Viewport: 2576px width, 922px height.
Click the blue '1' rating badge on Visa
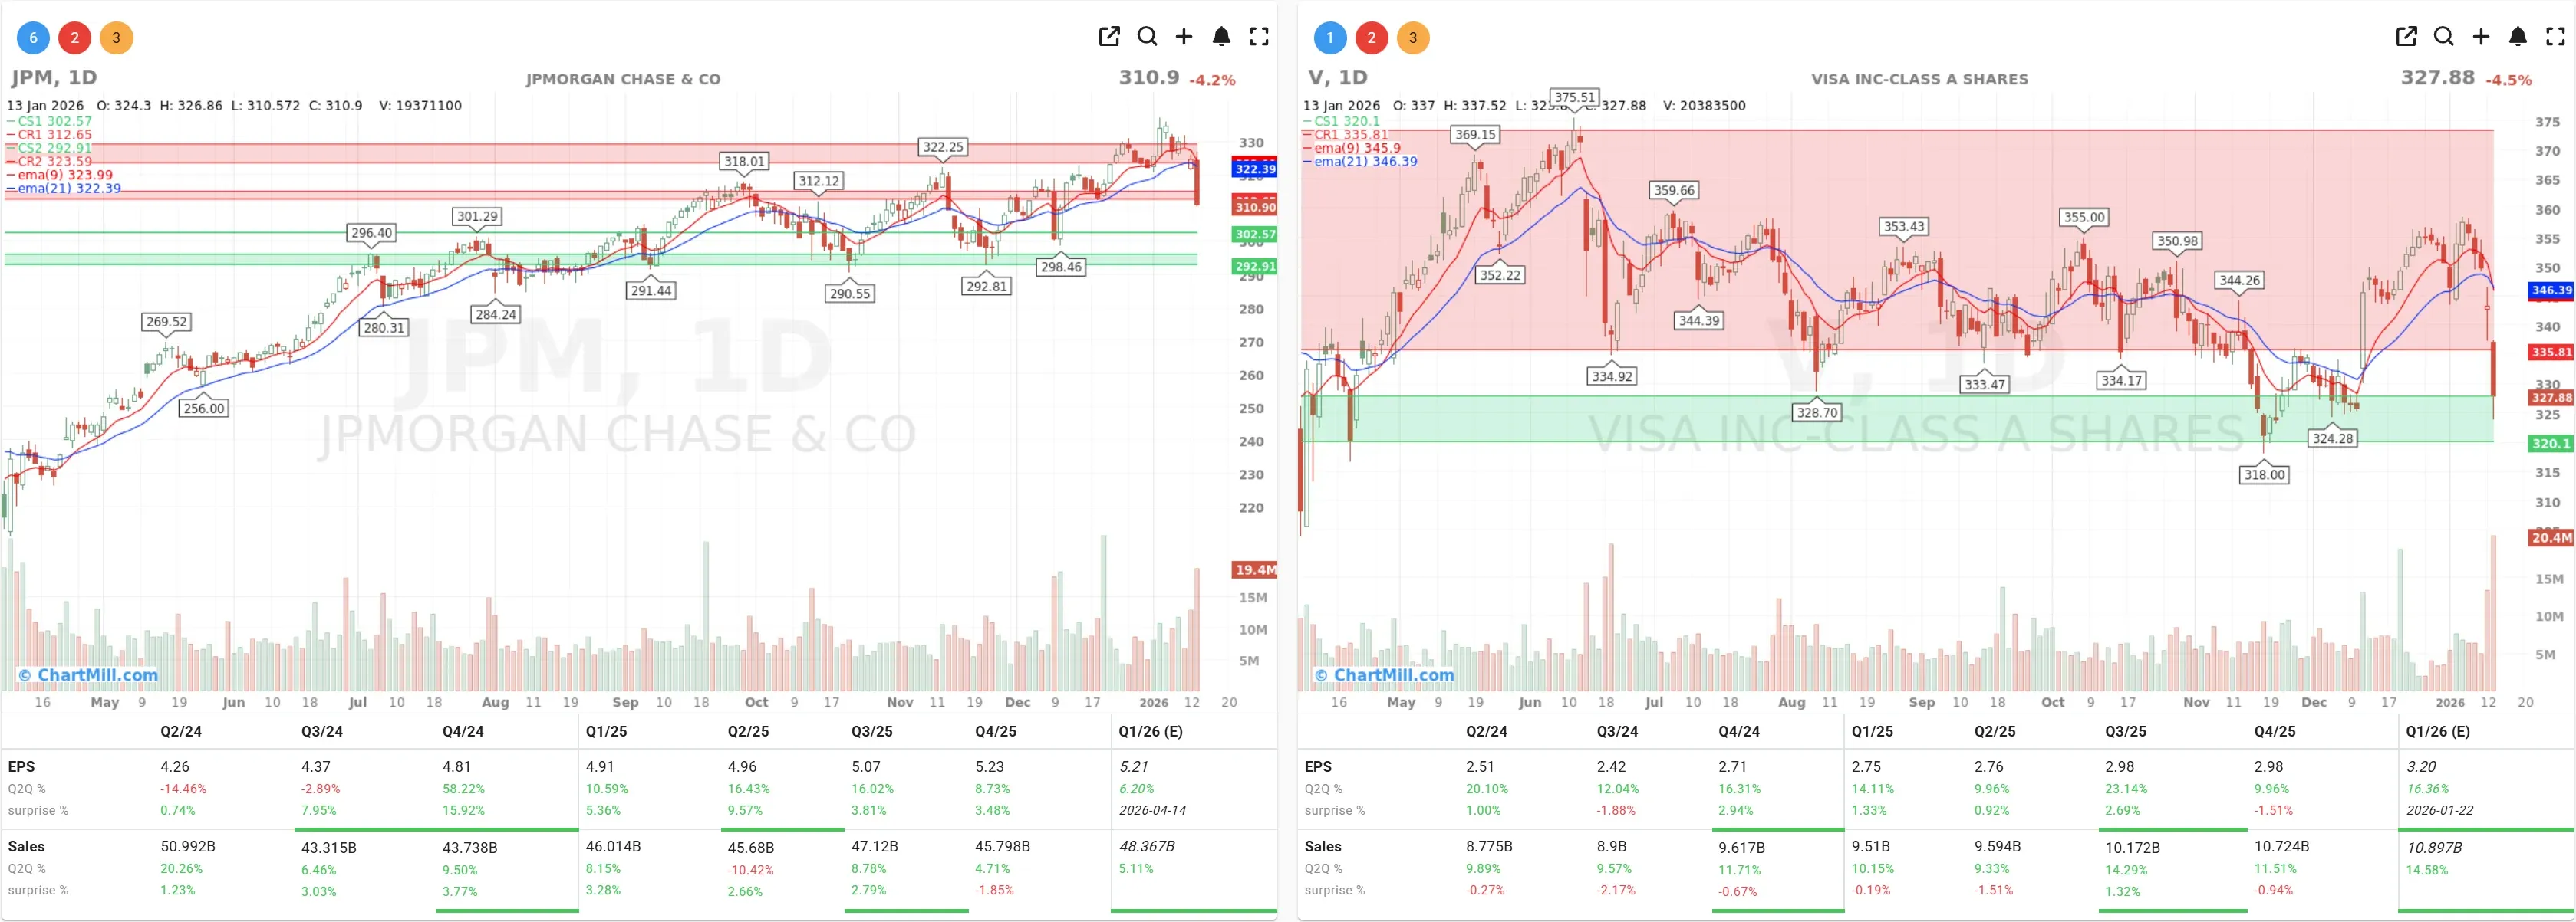(x=1330, y=37)
